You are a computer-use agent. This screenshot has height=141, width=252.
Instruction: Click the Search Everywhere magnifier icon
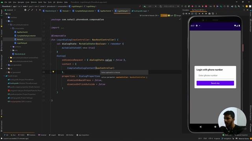point(243,6)
